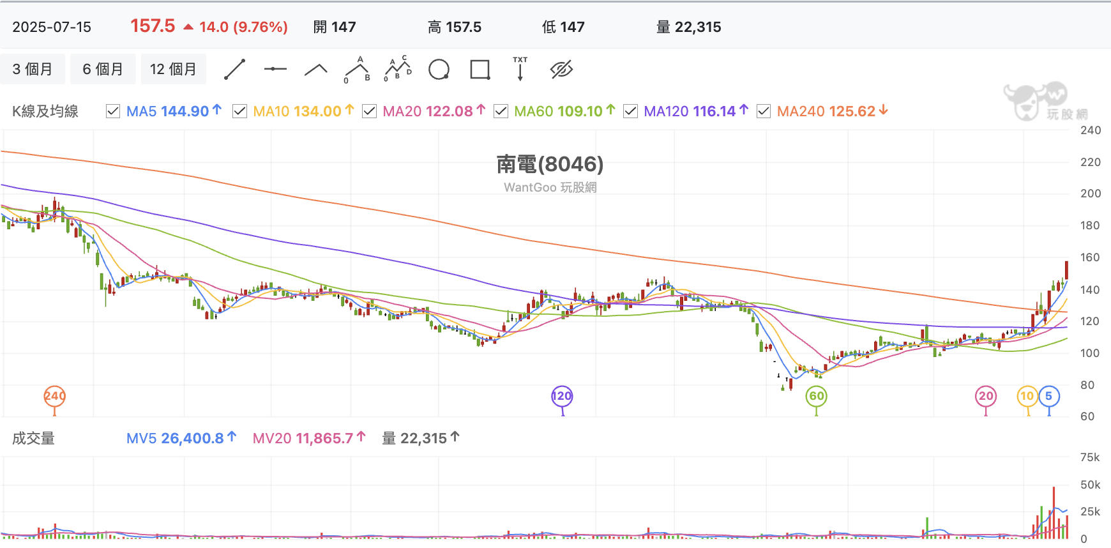
Task: Open the WantGoo 玩股網 watermark link
Action: (550, 187)
